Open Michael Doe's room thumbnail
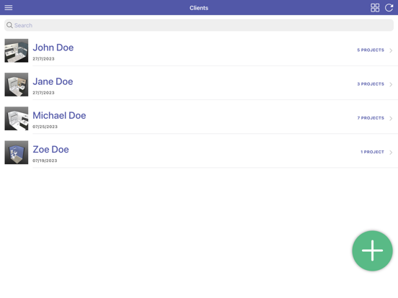The image size is (398, 298). coord(17,118)
